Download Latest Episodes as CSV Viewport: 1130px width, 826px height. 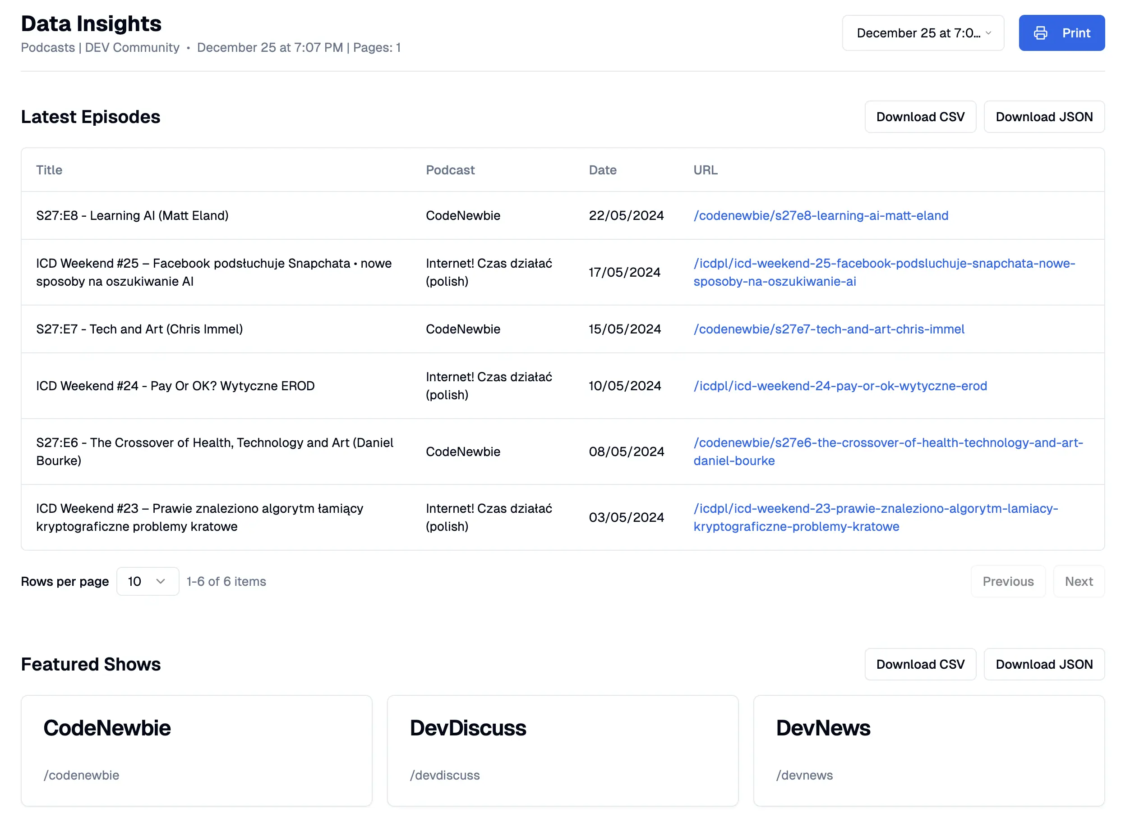[920, 117]
